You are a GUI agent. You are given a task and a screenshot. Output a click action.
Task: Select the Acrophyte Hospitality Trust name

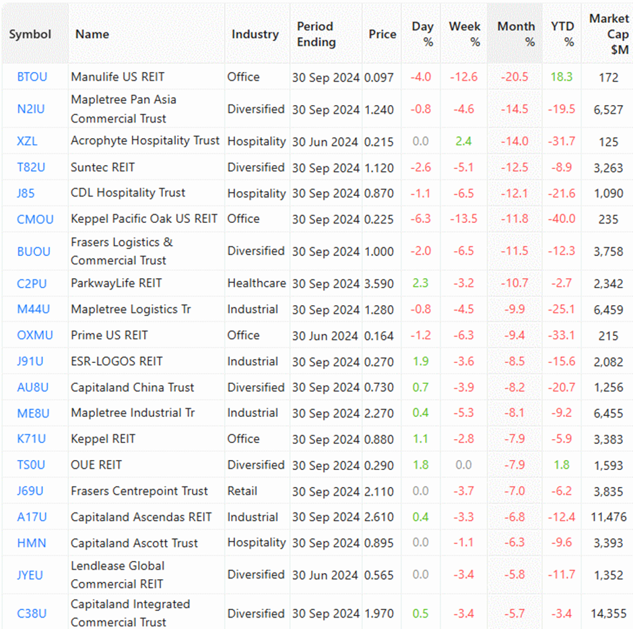tap(145, 141)
